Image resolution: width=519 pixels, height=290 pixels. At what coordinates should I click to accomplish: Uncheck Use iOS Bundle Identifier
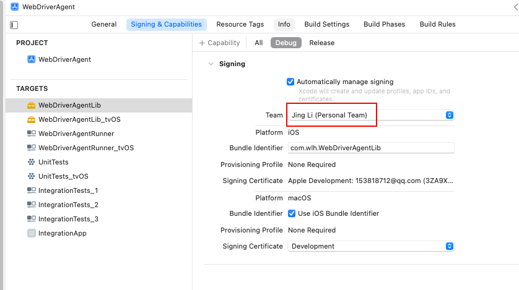coord(292,213)
